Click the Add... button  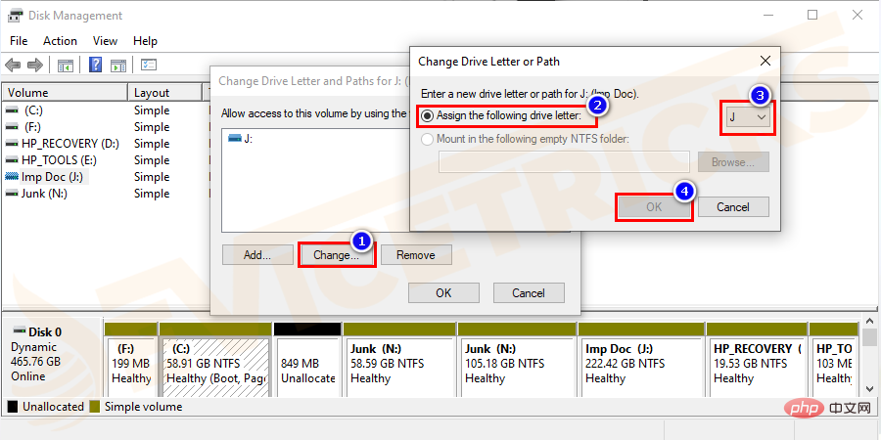coord(257,255)
